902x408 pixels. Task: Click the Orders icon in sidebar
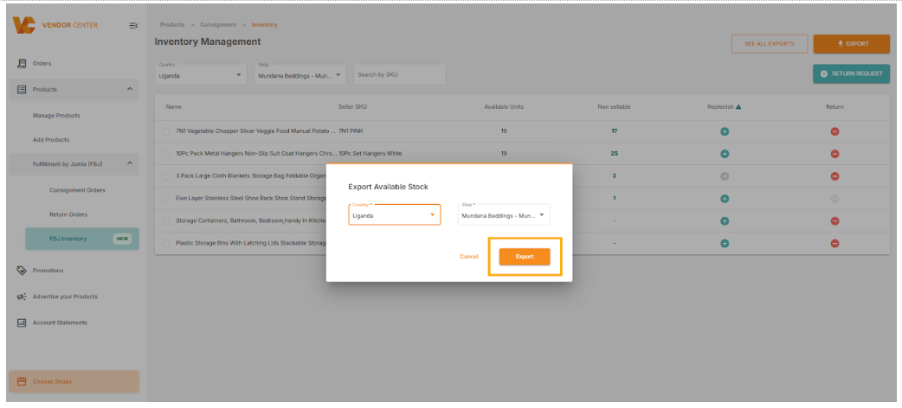(22, 64)
